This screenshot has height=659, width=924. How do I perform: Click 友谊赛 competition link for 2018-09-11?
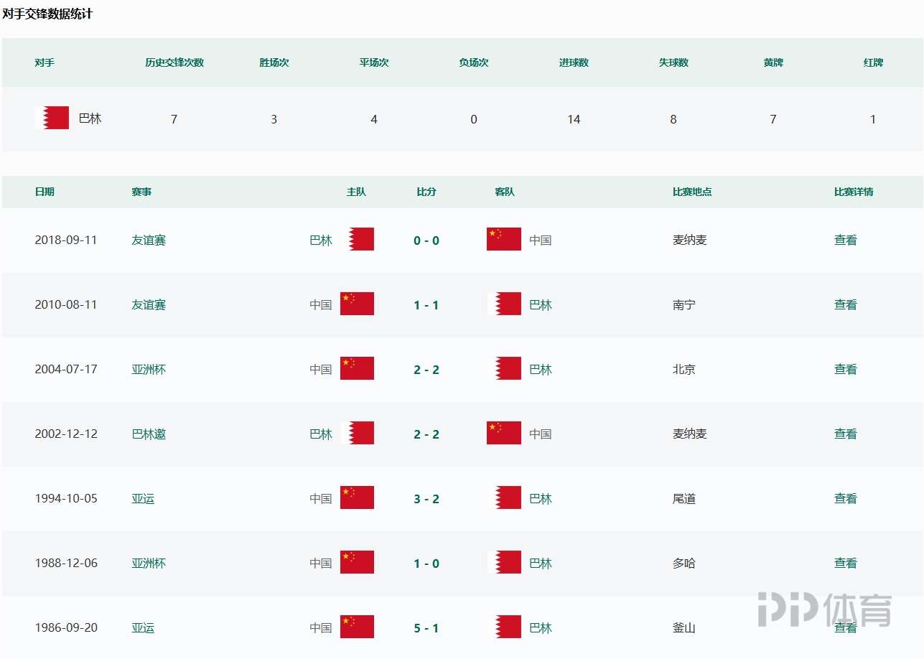coord(149,240)
